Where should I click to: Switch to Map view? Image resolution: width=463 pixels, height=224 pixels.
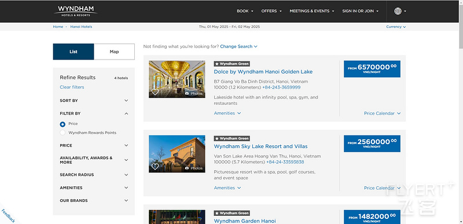pyautogui.click(x=114, y=52)
